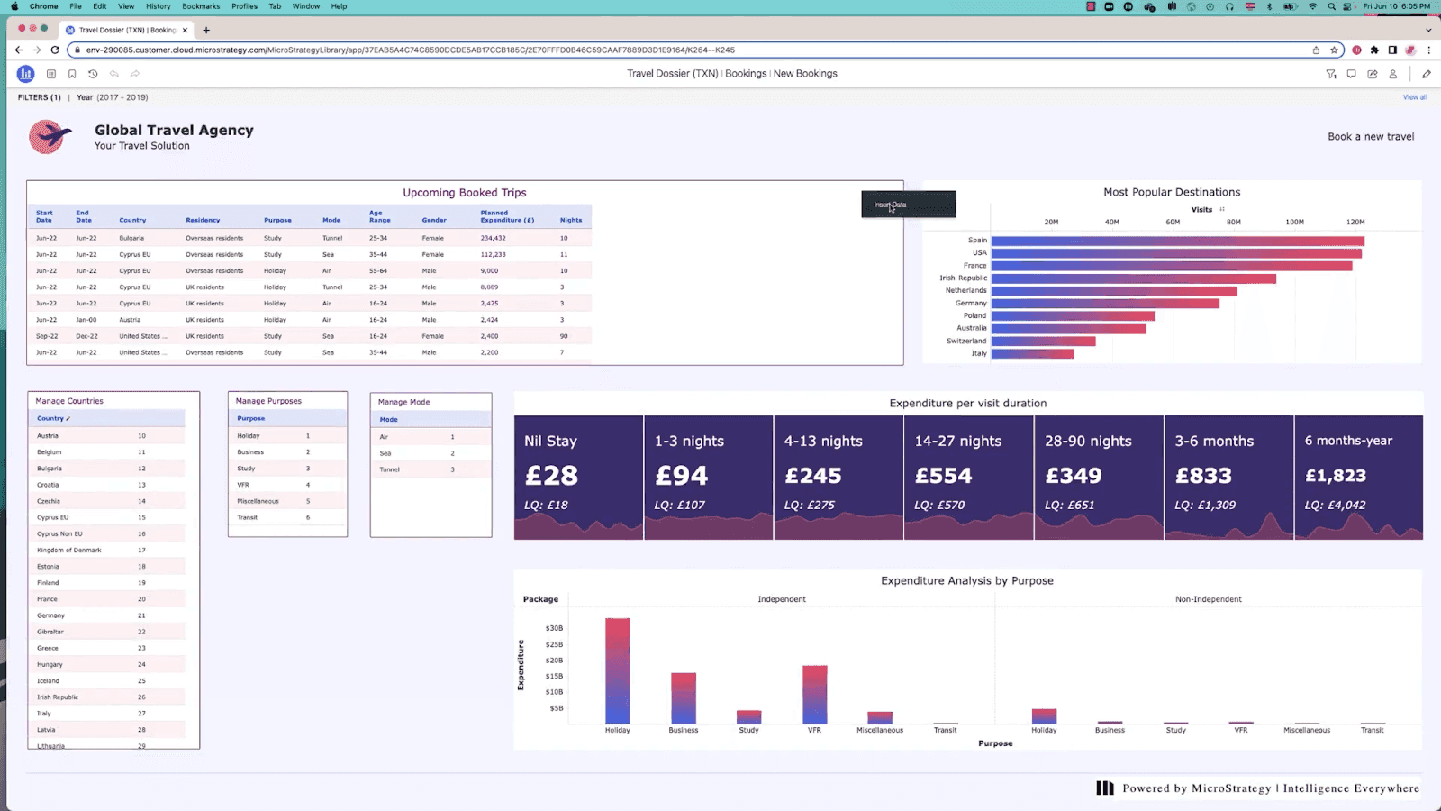Open the Bookmarks menu in the menu bar
Screen dimensions: 1441x811
point(201,5)
